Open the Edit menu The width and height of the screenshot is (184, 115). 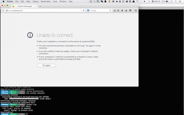22,2
